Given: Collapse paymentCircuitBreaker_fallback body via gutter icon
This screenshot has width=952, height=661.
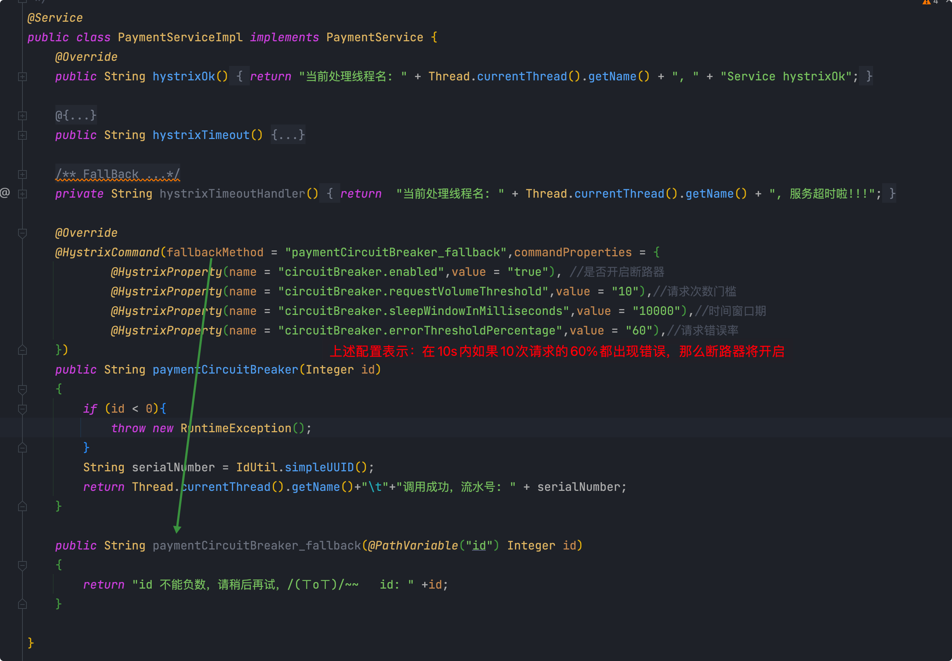Looking at the screenshot, I should [23, 565].
